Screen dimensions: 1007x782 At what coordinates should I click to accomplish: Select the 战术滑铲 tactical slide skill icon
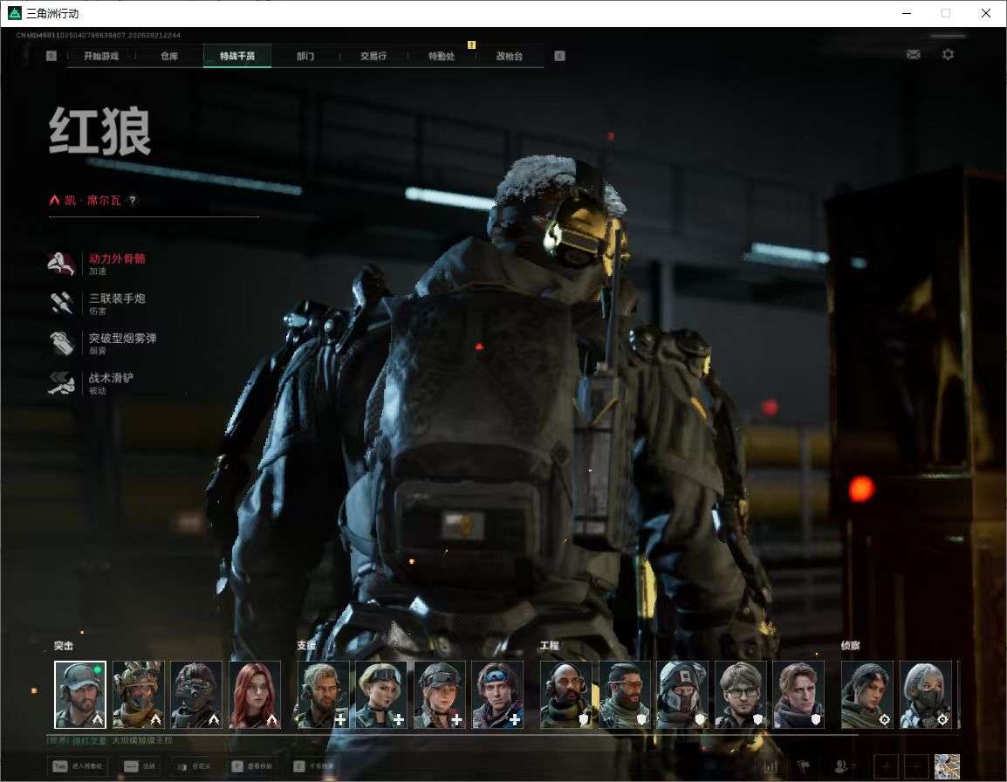62,383
